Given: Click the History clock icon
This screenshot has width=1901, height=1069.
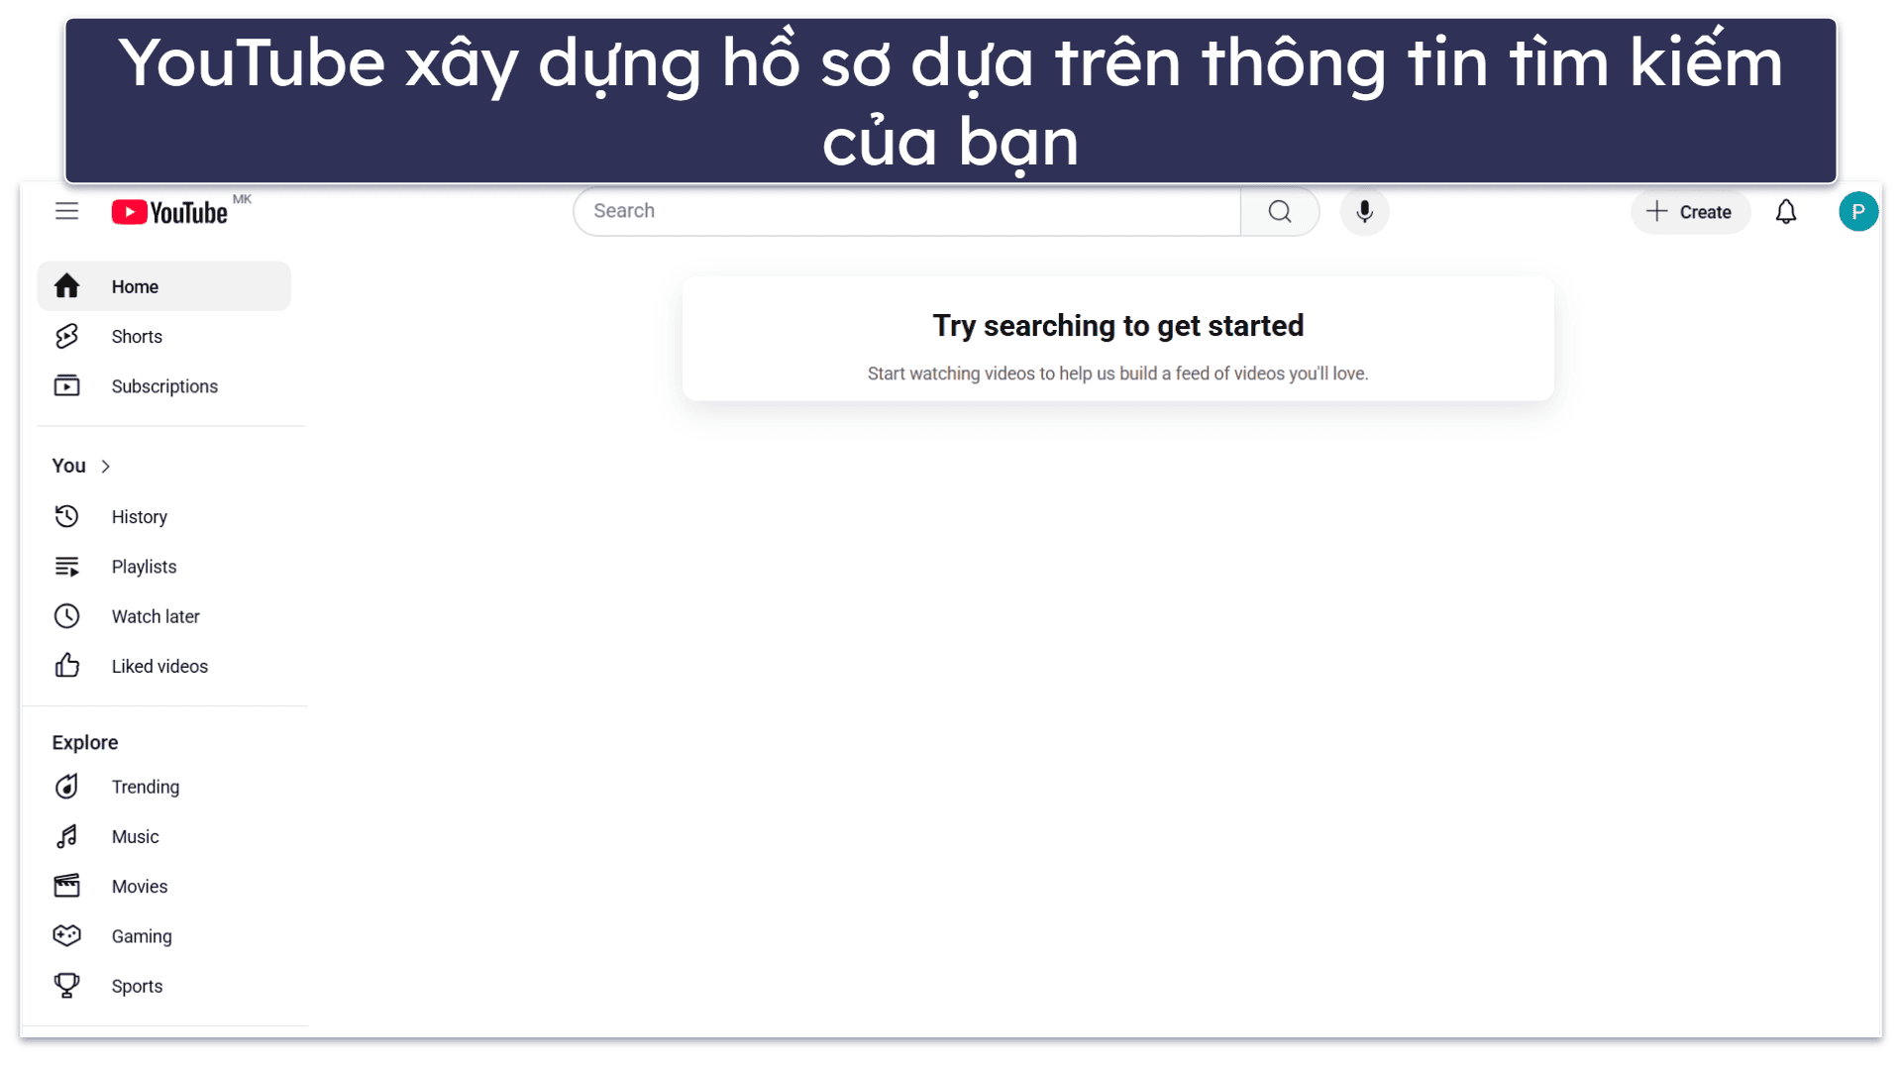Looking at the screenshot, I should 66,516.
